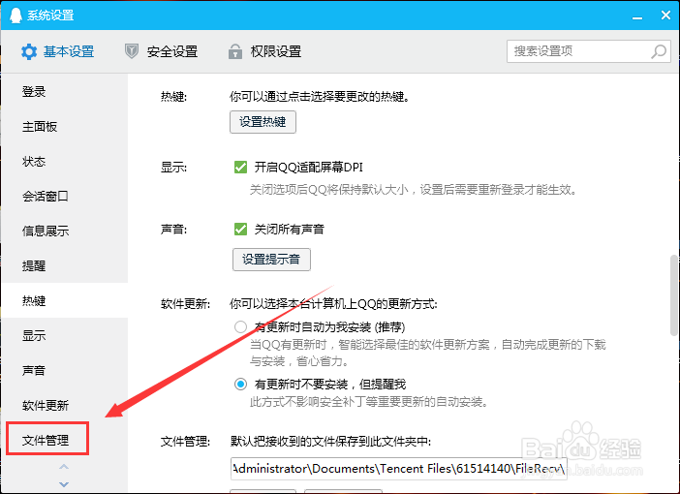Click the sidebar up chevron arrow

(64, 467)
